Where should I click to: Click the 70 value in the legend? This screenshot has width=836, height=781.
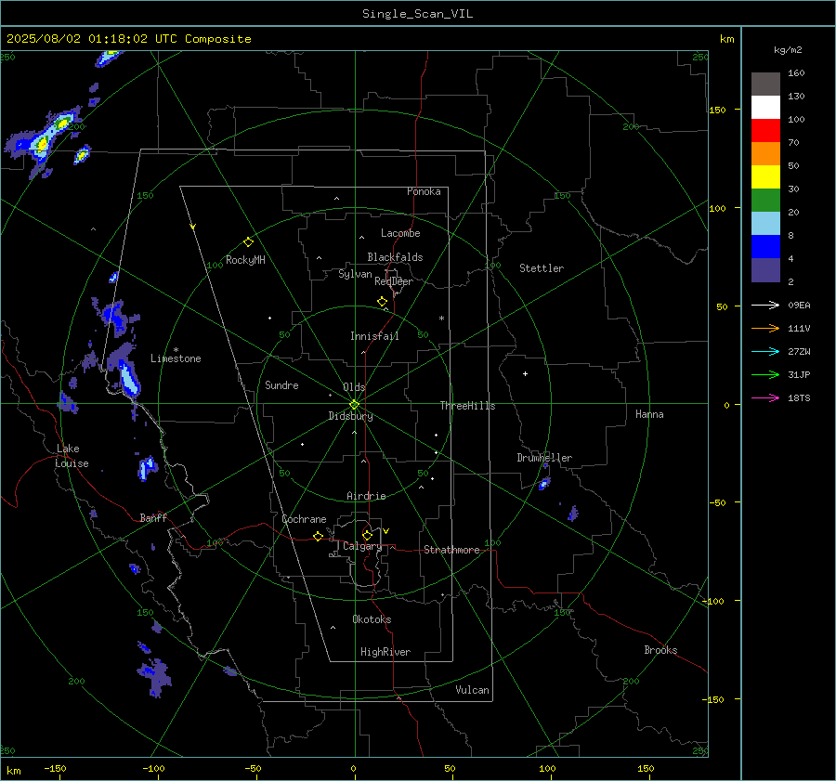click(793, 143)
